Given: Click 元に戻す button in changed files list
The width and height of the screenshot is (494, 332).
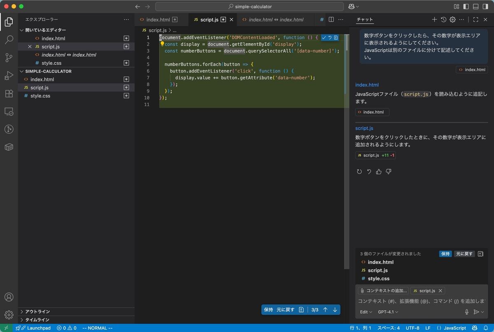Looking at the screenshot, I should click(x=464, y=254).
